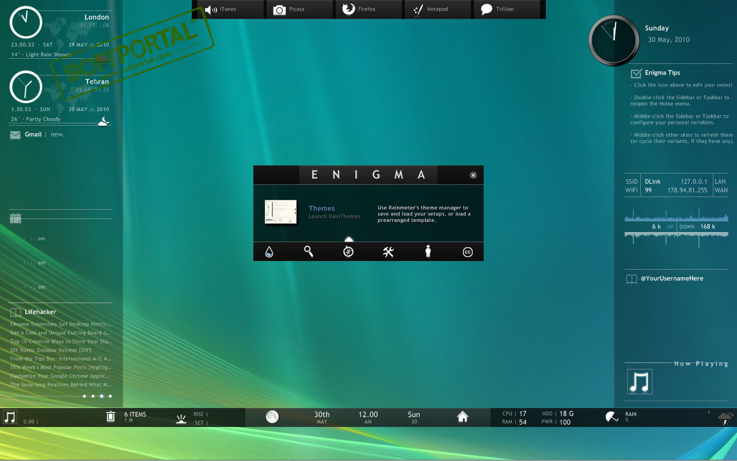Click the Tehran analog clock

point(26,86)
